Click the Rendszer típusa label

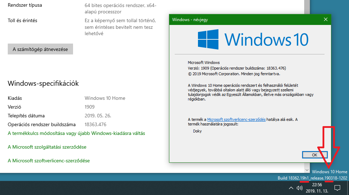(x=25, y=5)
